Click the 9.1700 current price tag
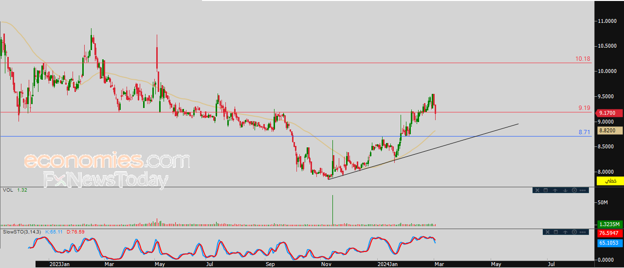 610,113
